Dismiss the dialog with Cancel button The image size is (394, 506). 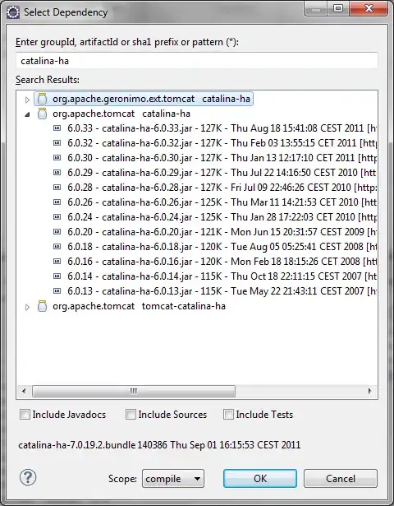pos(341,479)
